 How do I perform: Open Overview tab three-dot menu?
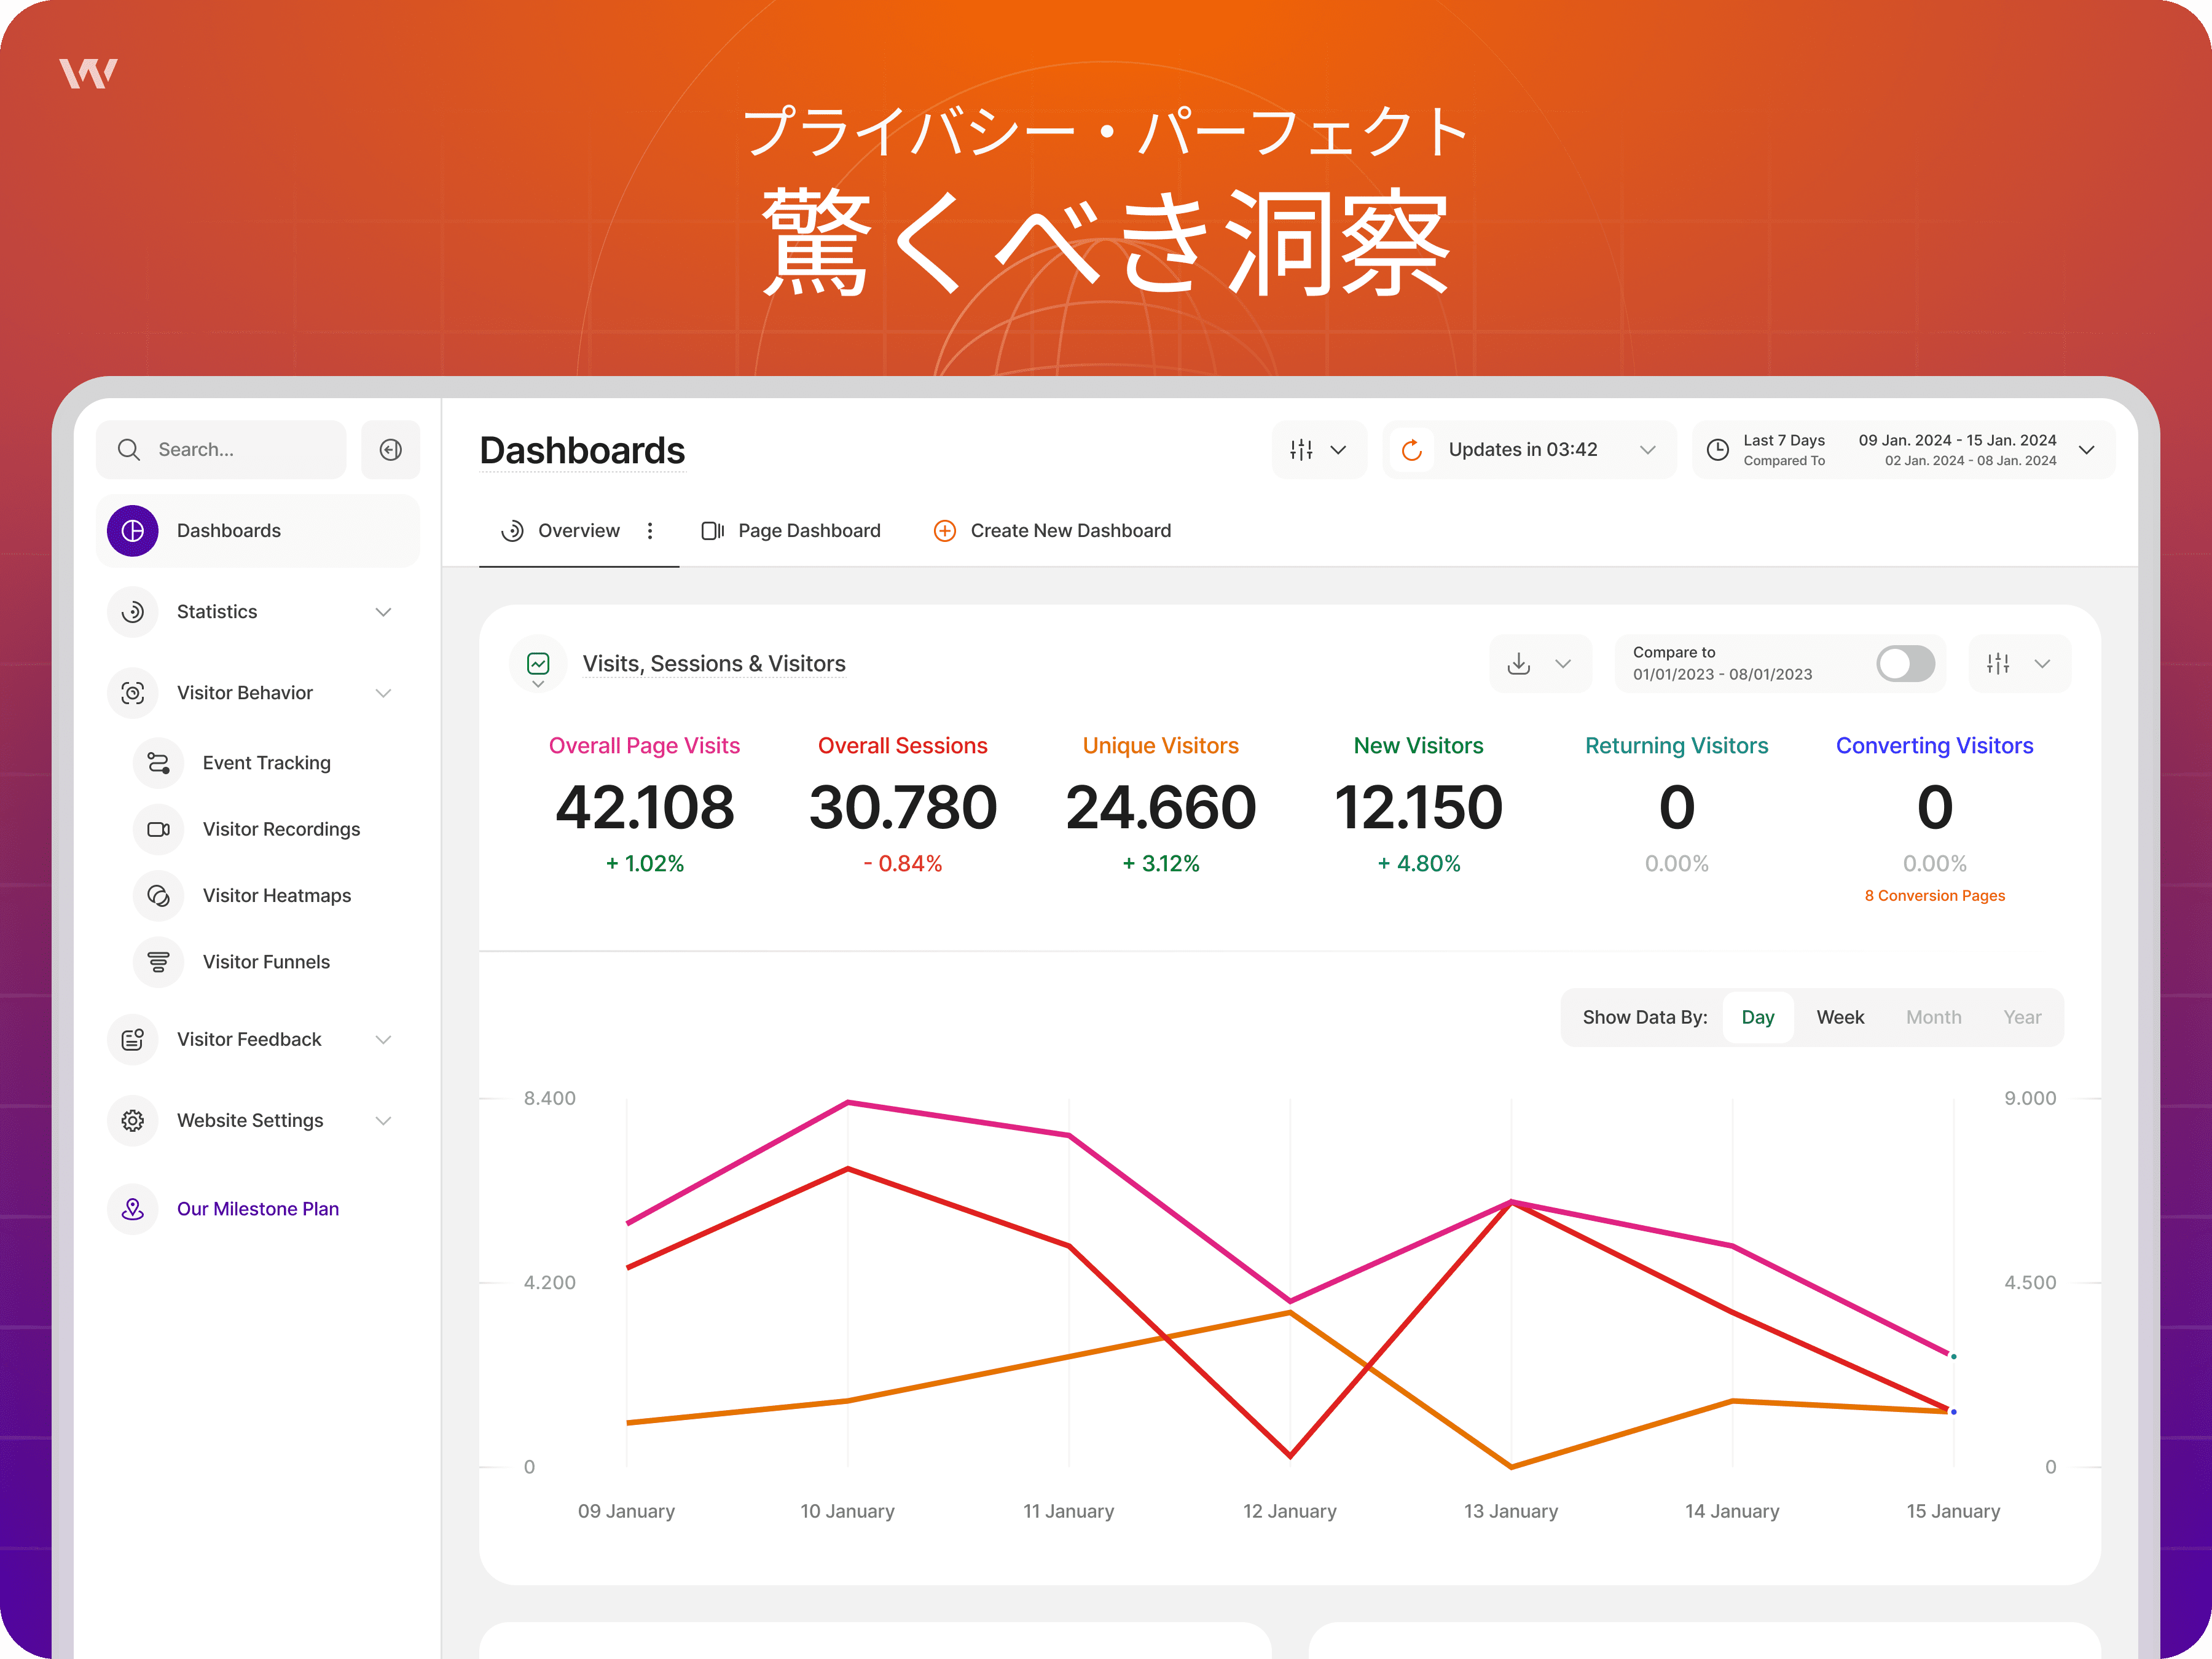[650, 531]
